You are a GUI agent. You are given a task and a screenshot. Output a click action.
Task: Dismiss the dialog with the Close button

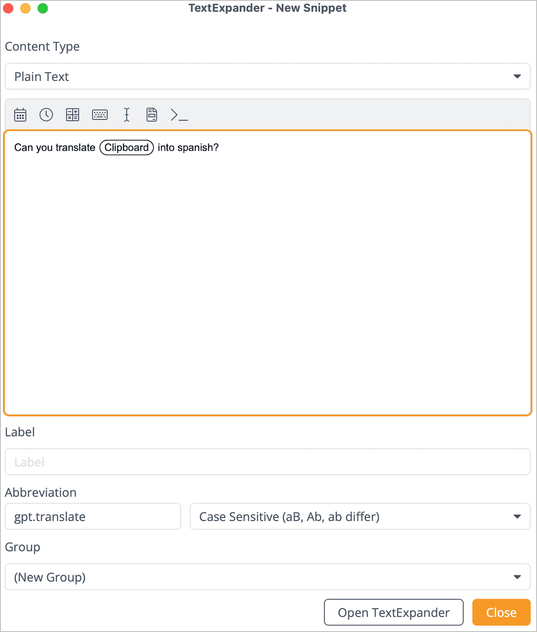(x=501, y=612)
